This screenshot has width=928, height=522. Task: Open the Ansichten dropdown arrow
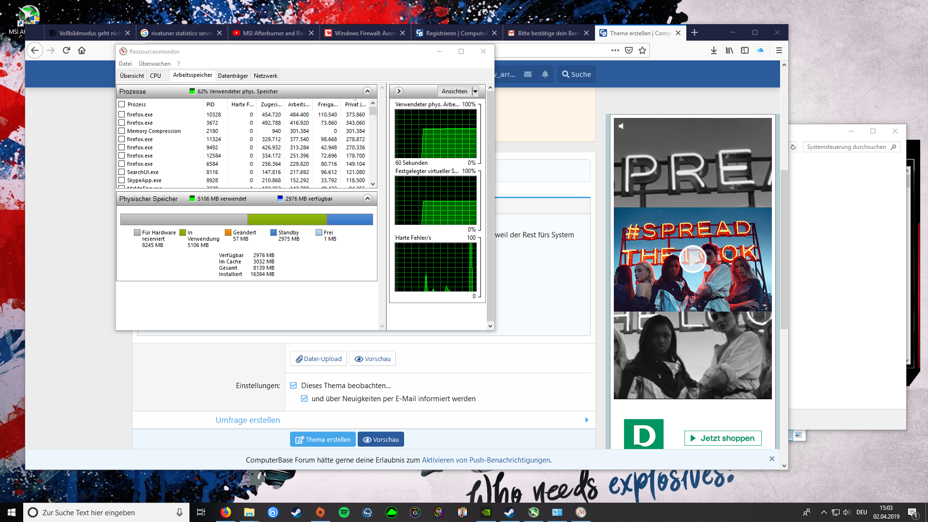pos(475,91)
